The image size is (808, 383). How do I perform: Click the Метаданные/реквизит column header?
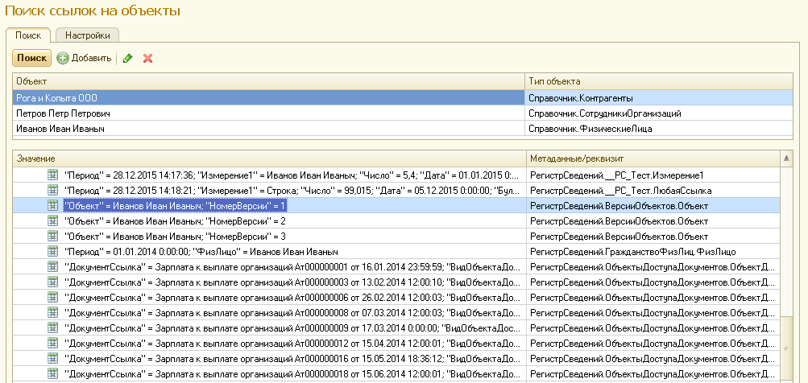click(653, 159)
